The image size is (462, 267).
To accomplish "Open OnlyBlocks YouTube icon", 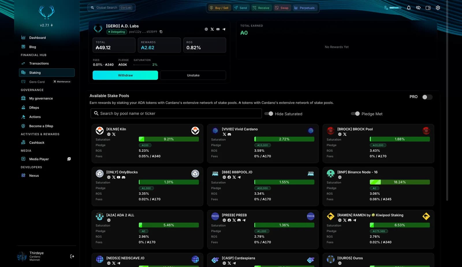I will [x=119, y=177].
